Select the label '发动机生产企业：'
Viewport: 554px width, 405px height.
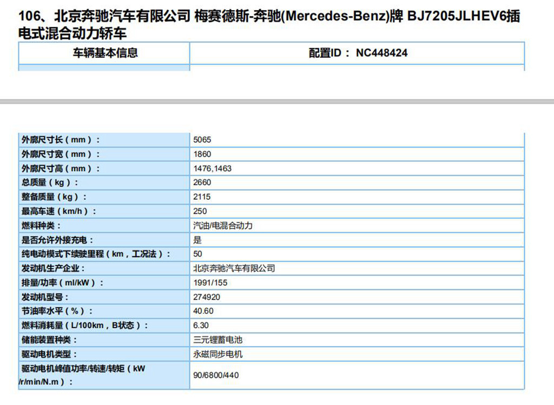[x=54, y=268]
